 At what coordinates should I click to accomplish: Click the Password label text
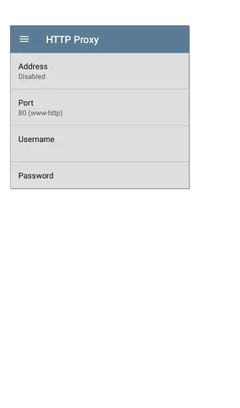tap(36, 176)
